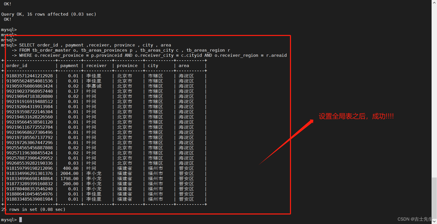Viewport: 437px width, 224px height.
Task: Click order id 918773289399160832
Action: click(x=30, y=184)
